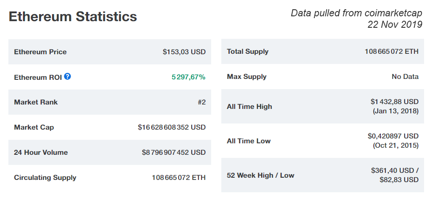Select the 52 Week High / Low label
The width and height of the screenshot is (432, 198).
(x=261, y=176)
